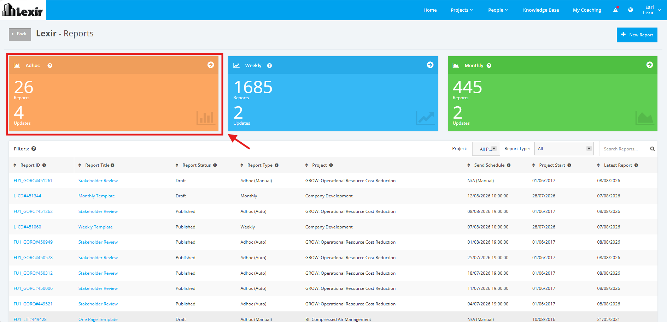Image resolution: width=667 pixels, height=322 pixels.
Task: Open the Knowledge Base menu item
Action: tap(541, 10)
